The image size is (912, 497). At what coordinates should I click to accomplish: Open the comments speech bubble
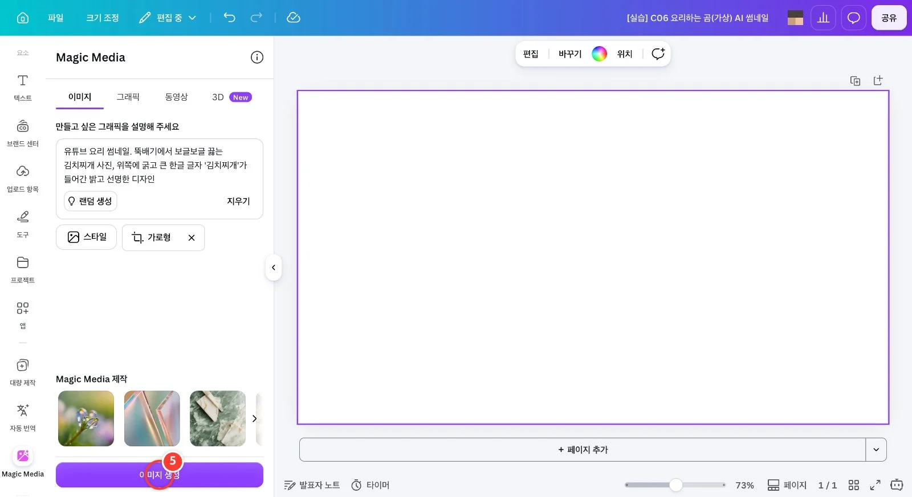[x=853, y=18]
